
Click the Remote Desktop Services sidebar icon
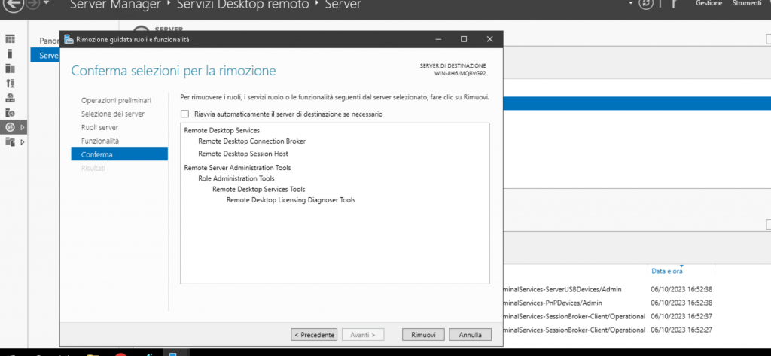coord(11,126)
